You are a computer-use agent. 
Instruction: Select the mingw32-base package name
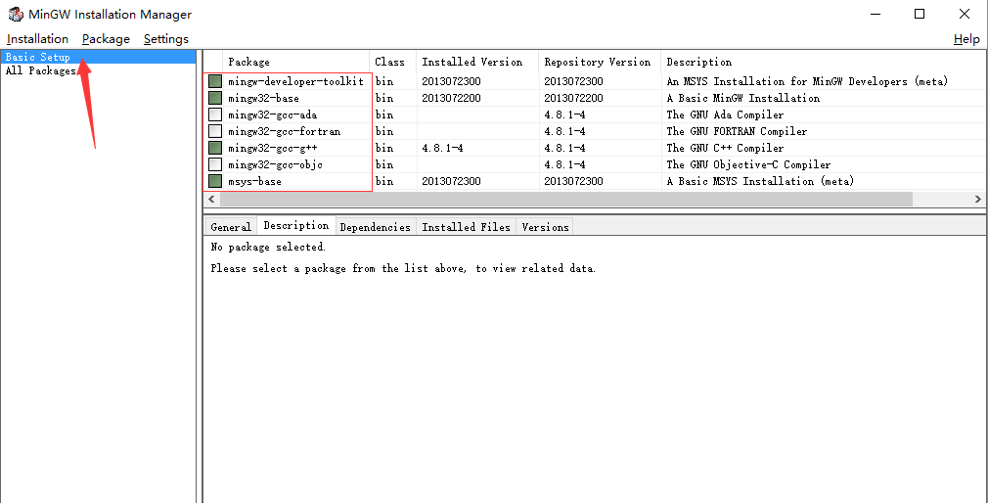pyautogui.click(x=263, y=98)
